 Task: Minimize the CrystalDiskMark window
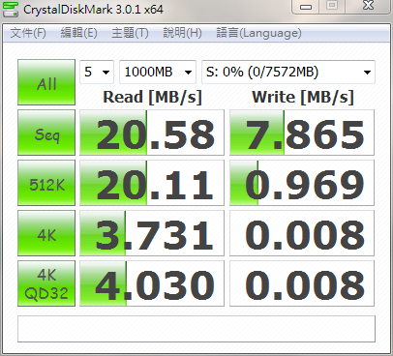point(306,7)
